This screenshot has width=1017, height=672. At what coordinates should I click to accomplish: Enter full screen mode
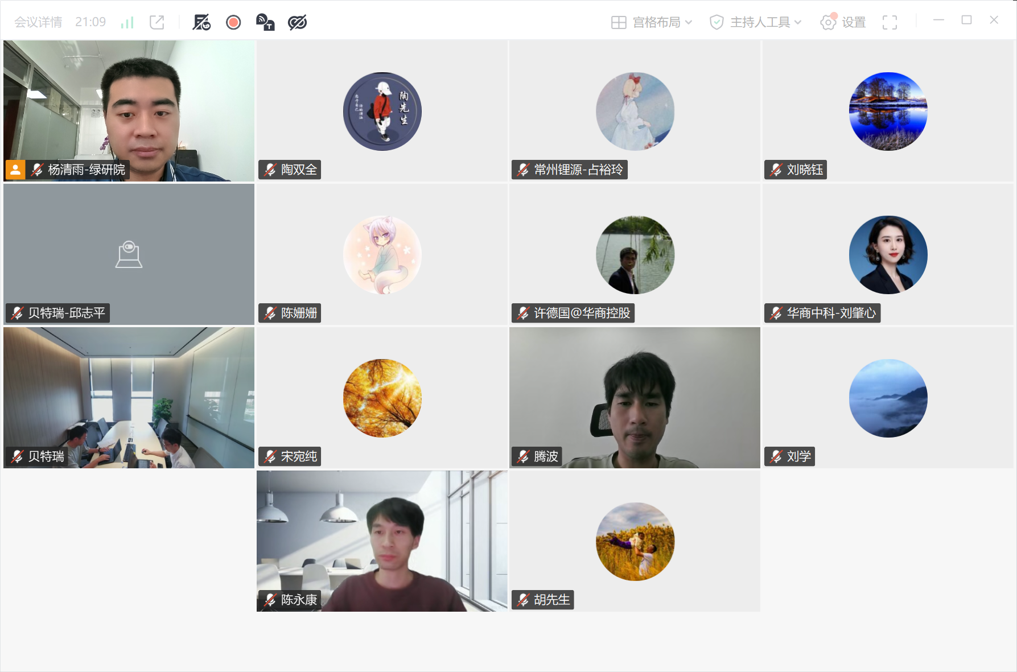890,22
